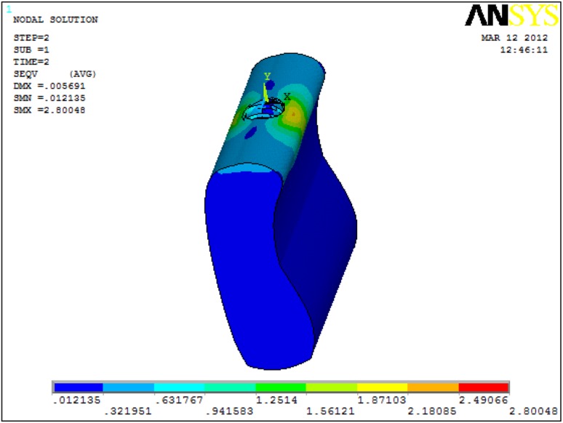Click the TIME=2 label
The height and width of the screenshot is (423, 563).
[31, 62]
